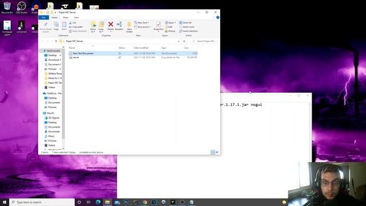This screenshot has width=366, height=206.
Task: Click Copy path in the ribbon
Action: coord(75,27)
